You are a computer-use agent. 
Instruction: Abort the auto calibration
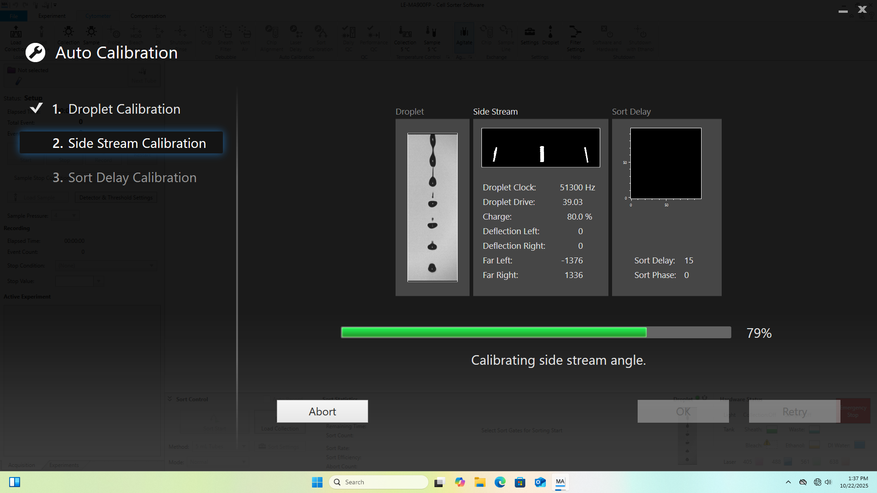click(322, 411)
